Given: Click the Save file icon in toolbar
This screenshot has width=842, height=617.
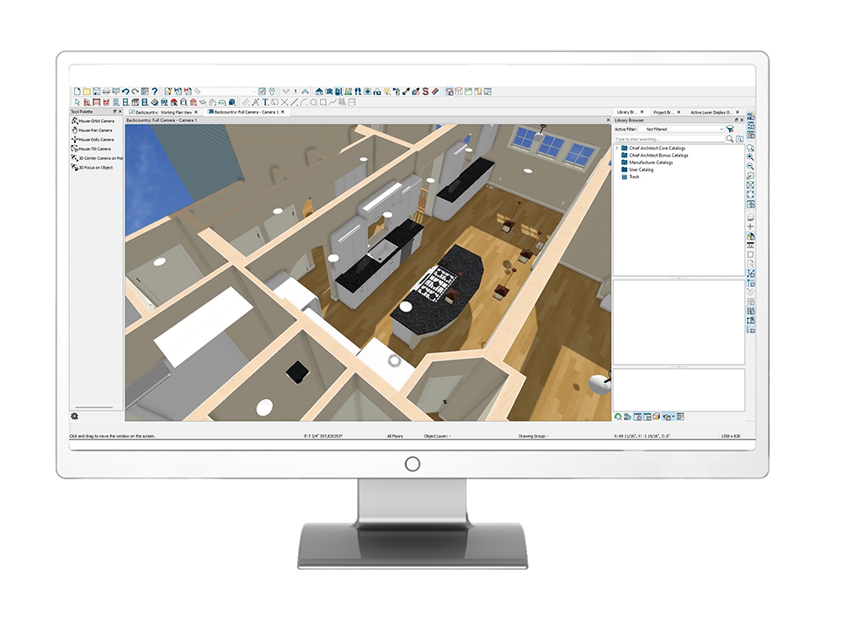Looking at the screenshot, I should coord(97,91).
